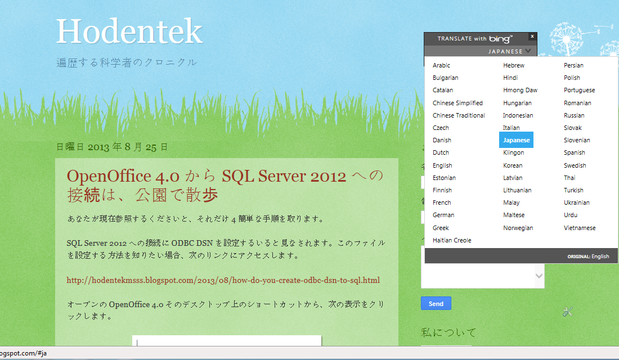Choose Malay translation
619x360 pixels.
pyautogui.click(x=511, y=203)
